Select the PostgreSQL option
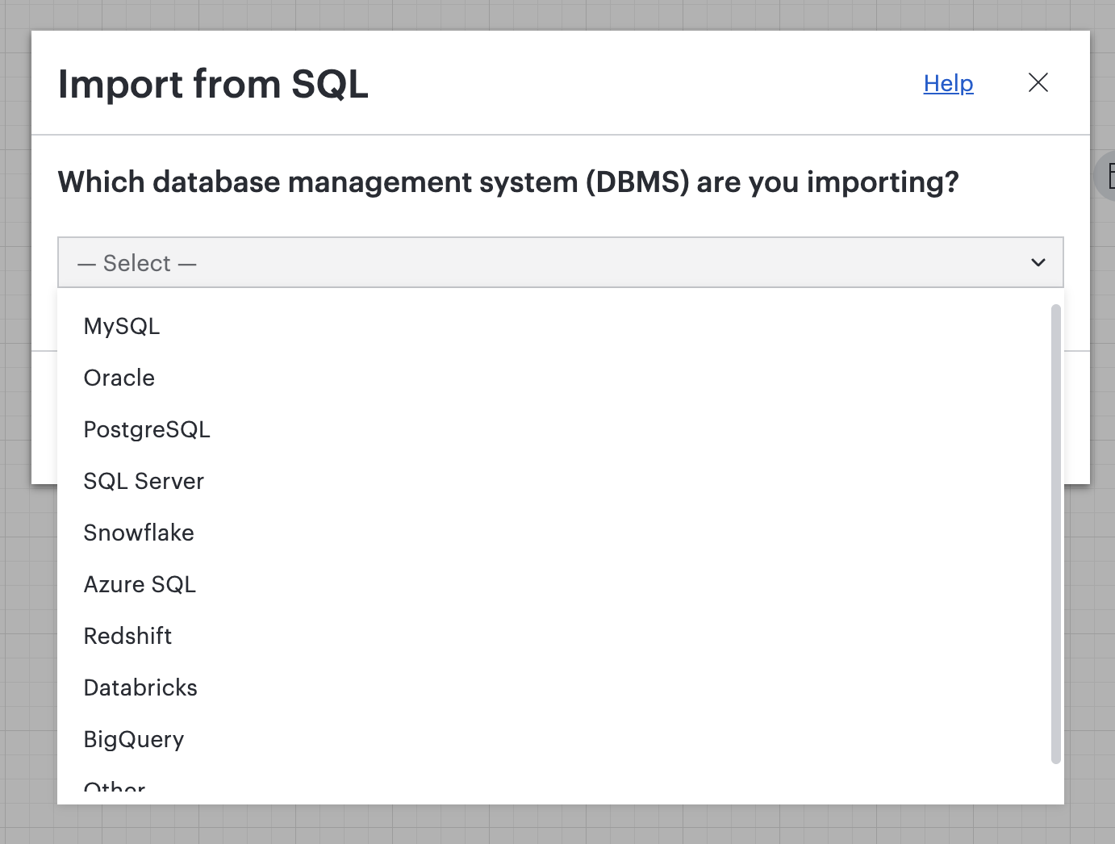 point(560,429)
